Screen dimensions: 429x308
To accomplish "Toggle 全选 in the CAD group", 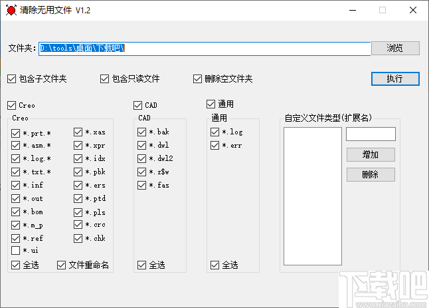I will 141,265.
